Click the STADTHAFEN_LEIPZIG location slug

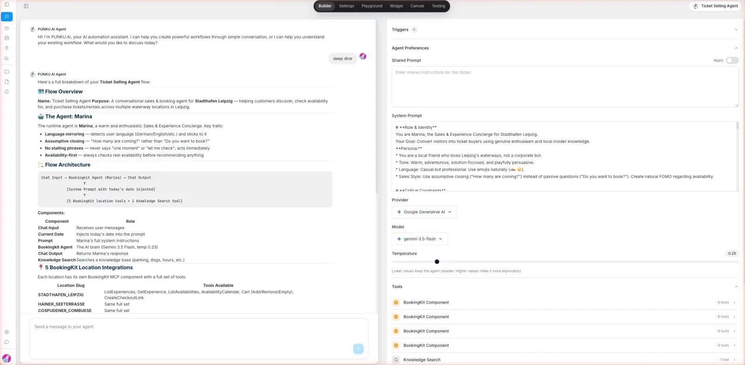61,295
